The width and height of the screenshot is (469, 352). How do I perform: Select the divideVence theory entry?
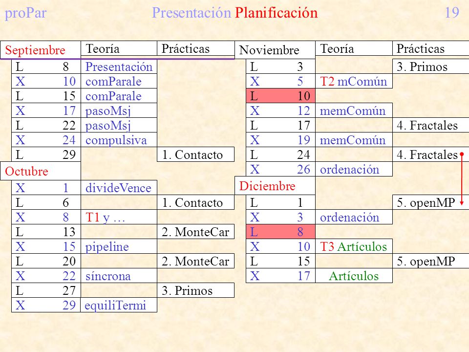point(119,188)
